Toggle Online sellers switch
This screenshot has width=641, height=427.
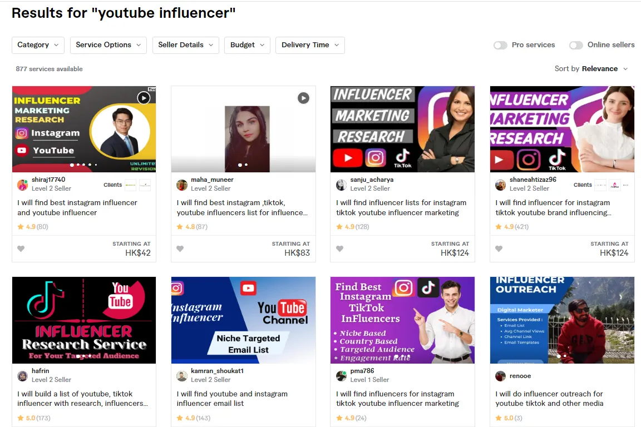point(576,45)
